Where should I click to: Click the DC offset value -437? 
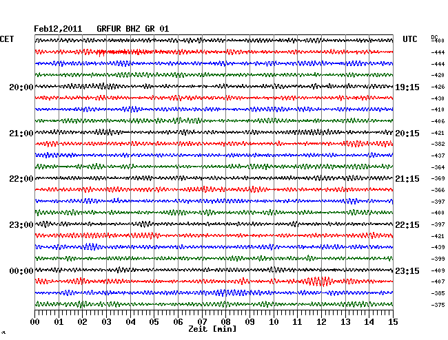tap(438, 156)
